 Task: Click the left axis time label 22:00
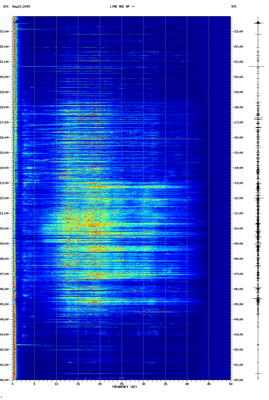4,47
